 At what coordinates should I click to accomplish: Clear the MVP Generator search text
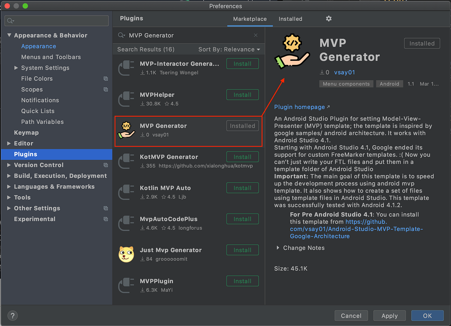pyautogui.click(x=256, y=35)
